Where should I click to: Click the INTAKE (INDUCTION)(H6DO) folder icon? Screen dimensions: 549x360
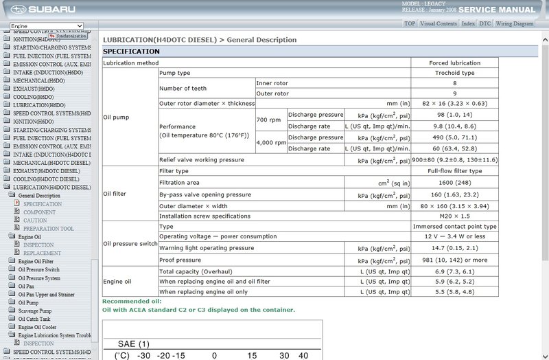[x=7, y=72]
